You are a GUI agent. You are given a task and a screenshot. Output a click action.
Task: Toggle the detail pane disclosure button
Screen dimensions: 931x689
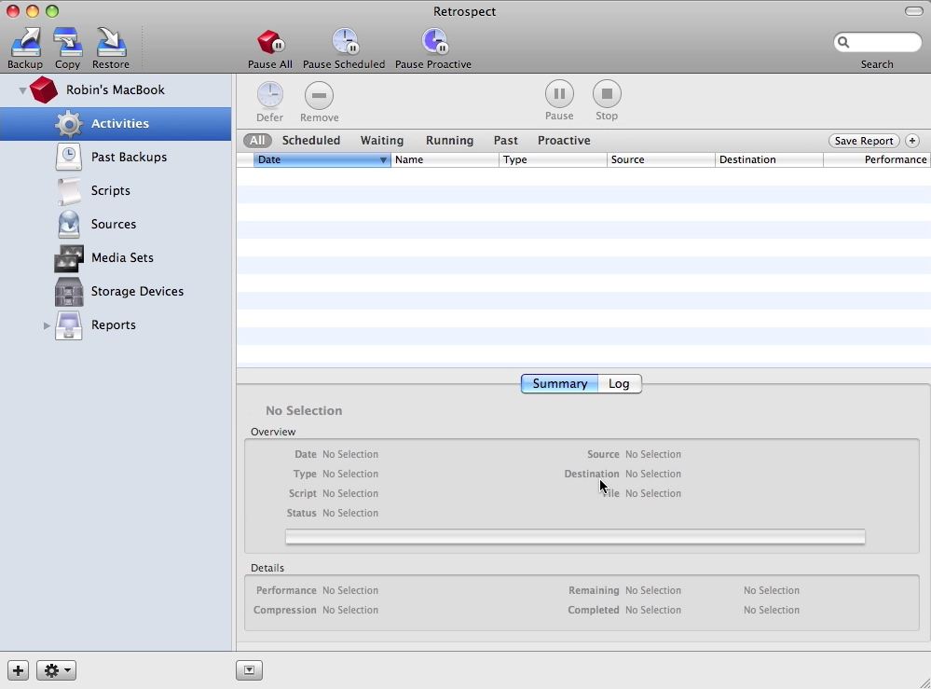coord(250,670)
